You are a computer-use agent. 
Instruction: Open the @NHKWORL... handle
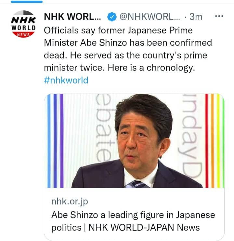pos(149,17)
